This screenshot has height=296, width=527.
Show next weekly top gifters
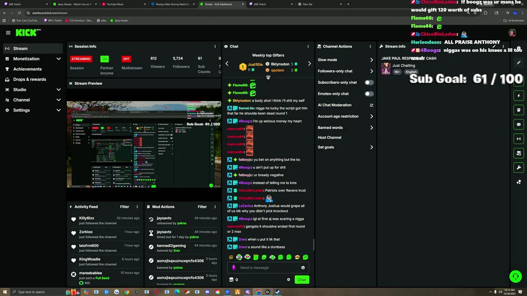pos(309,64)
